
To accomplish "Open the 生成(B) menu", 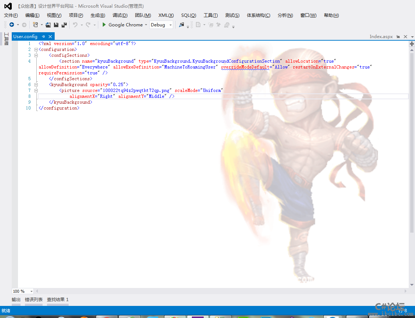I will [x=98, y=15].
